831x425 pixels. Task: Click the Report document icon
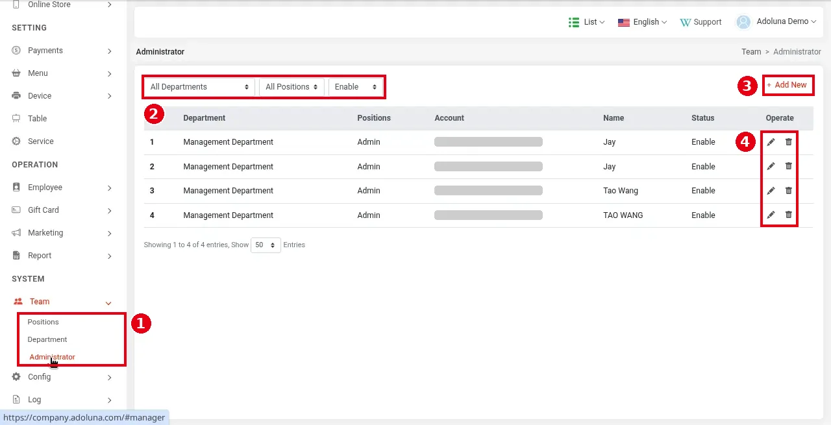click(16, 256)
